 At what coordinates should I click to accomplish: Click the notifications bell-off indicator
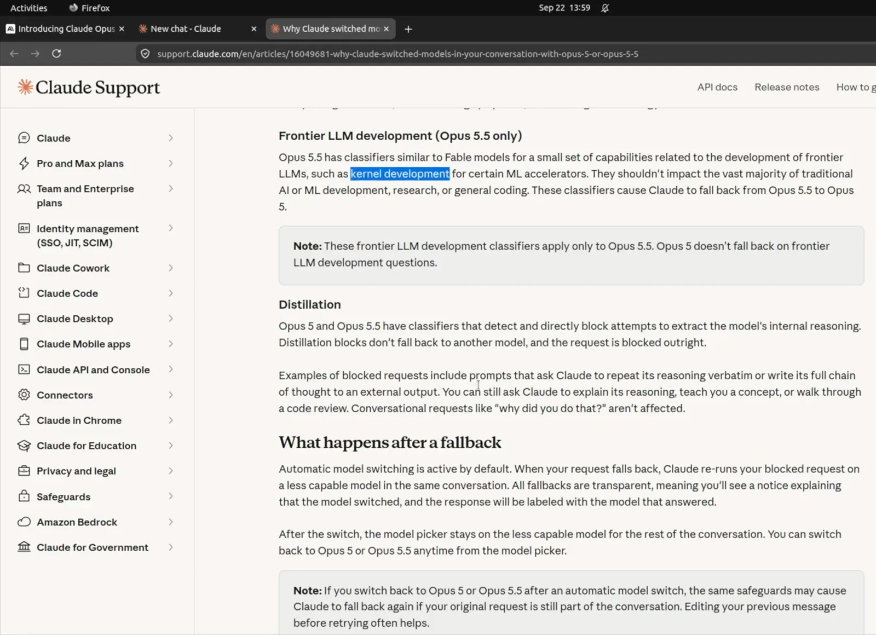click(x=605, y=8)
